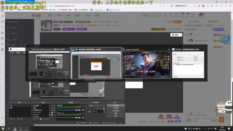
Task: Click 停止推流 button in OBS controls
Action: [116, 105]
